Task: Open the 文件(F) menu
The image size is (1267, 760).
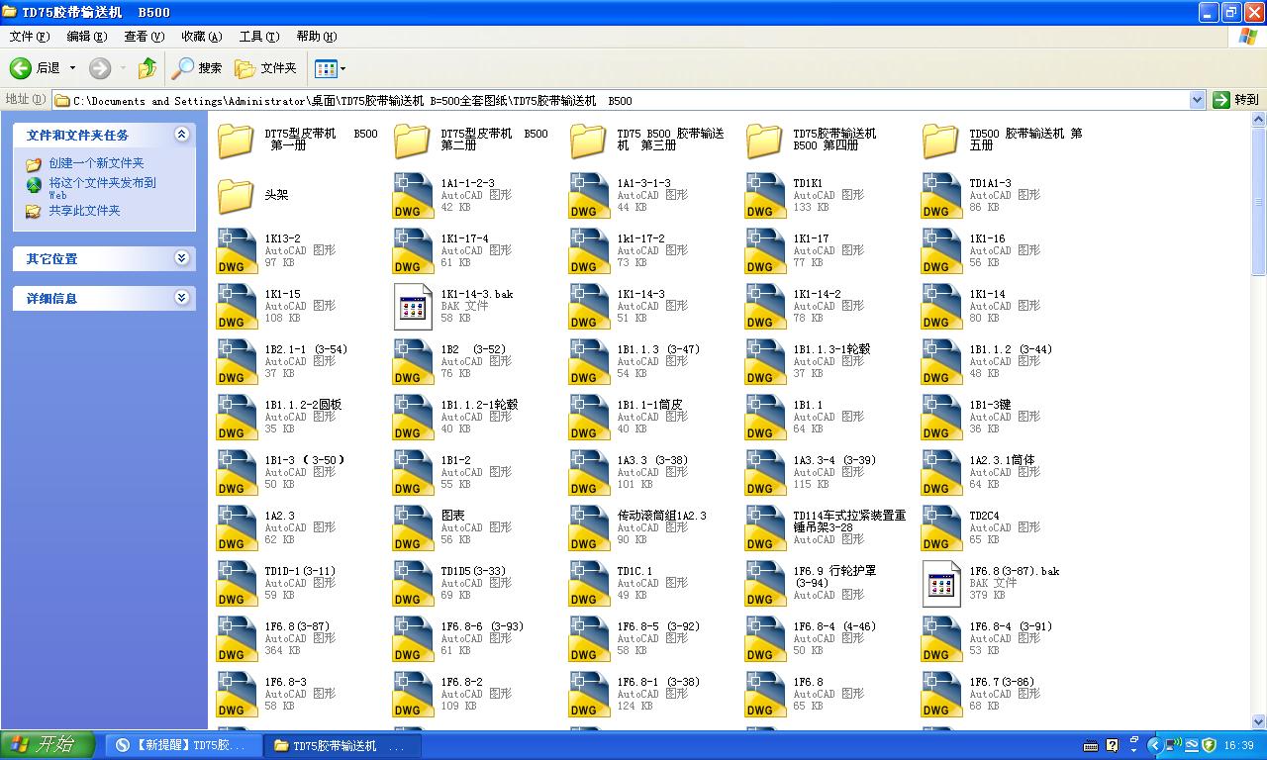Action: (x=30, y=37)
